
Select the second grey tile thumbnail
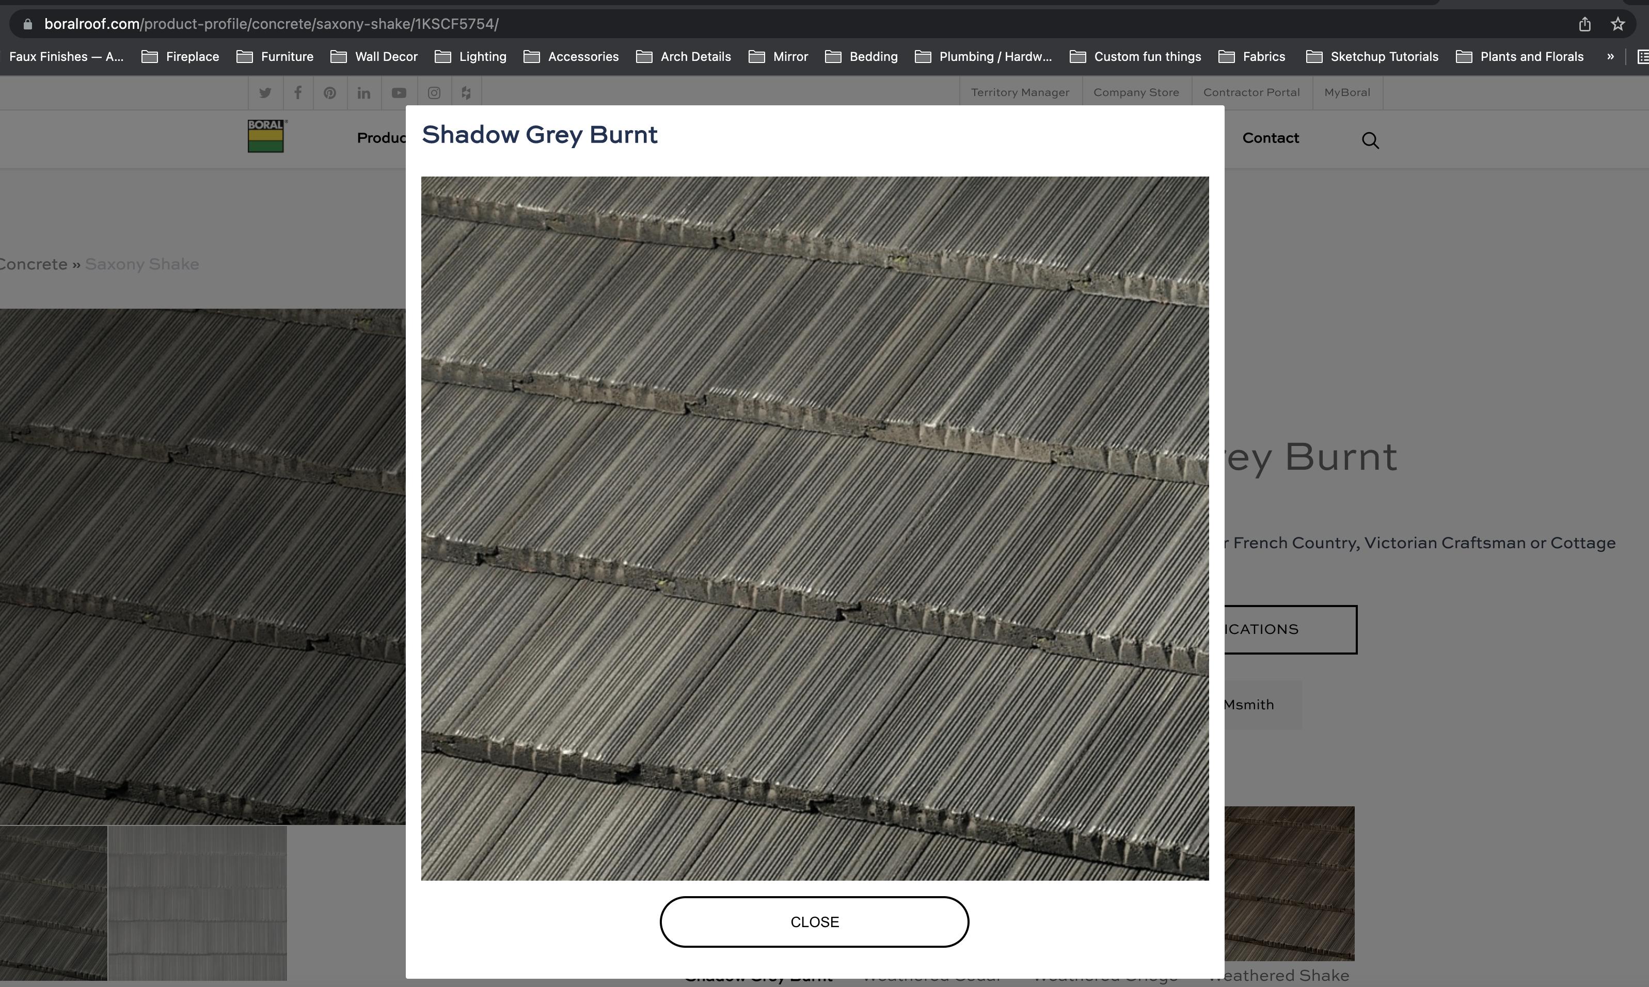[x=197, y=902]
